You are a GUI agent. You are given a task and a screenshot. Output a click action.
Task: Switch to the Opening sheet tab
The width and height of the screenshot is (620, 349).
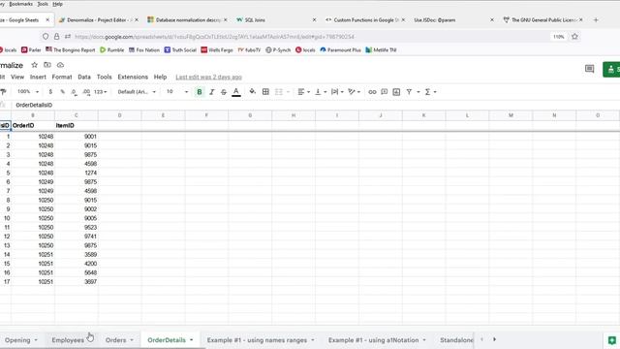point(17,340)
